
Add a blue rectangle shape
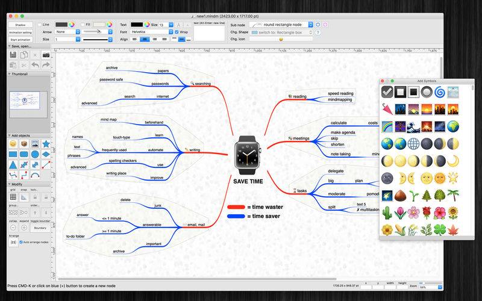point(13,154)
